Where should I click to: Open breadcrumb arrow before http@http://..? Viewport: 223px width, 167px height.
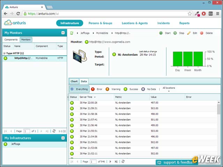pos(112,33)
